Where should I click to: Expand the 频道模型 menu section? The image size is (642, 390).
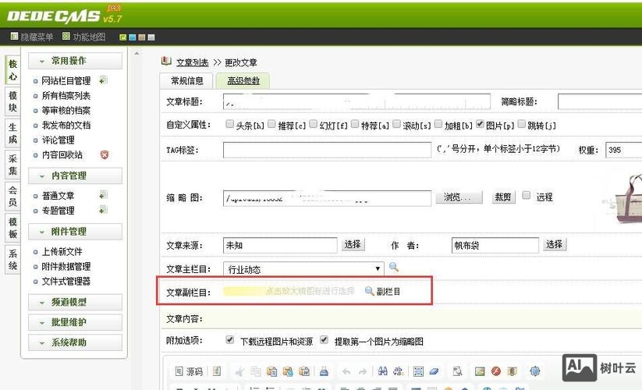coord(75,302)
